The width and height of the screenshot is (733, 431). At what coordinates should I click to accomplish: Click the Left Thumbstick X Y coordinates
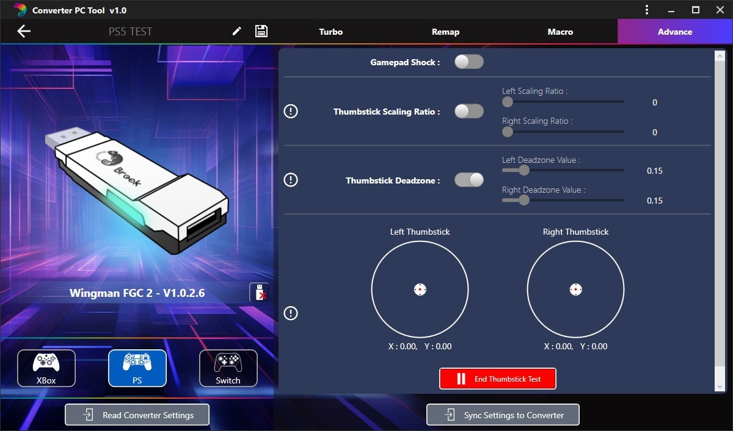pos(420,346)
